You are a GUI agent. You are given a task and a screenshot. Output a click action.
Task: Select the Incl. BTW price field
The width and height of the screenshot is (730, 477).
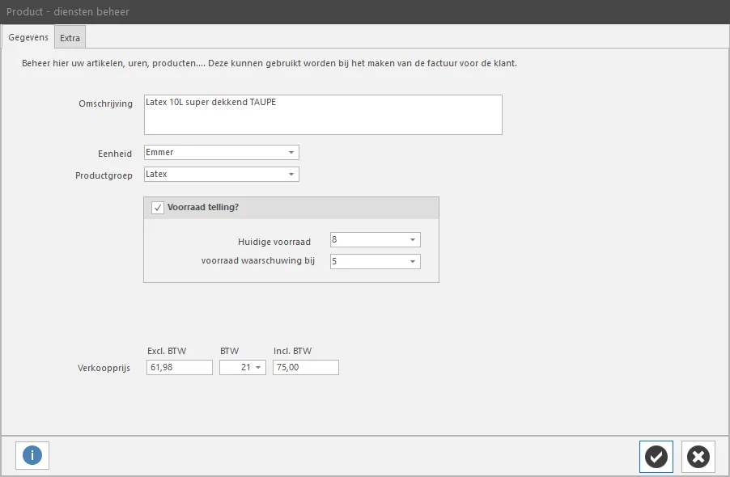point(306,367)
